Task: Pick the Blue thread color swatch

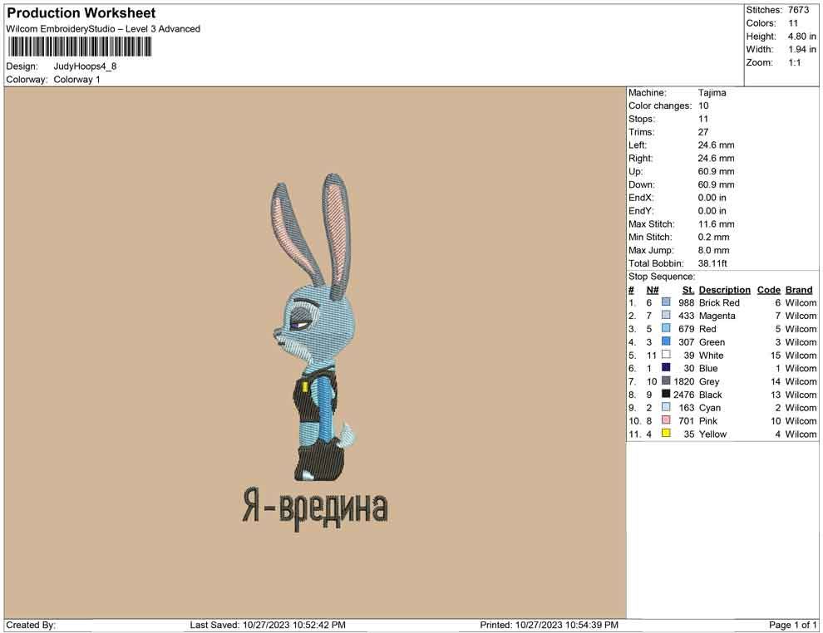Action: point(666,368)
